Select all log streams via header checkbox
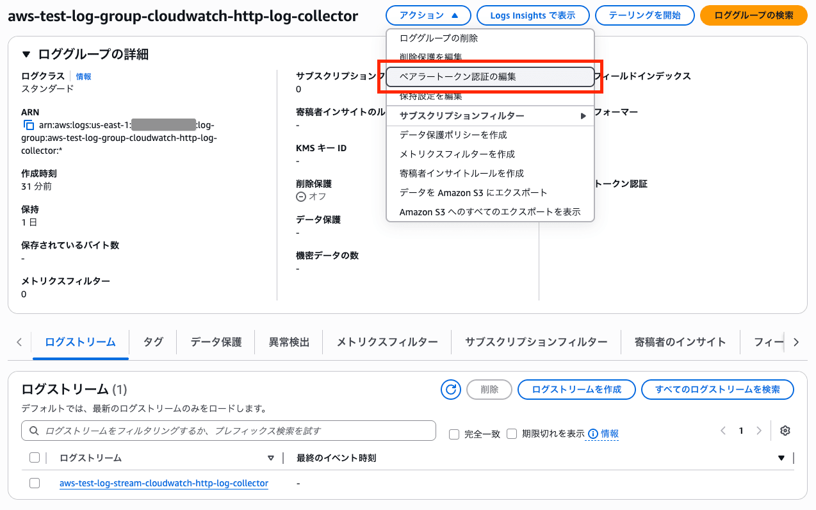Screen dimensions: 816x510 [34, 457]
